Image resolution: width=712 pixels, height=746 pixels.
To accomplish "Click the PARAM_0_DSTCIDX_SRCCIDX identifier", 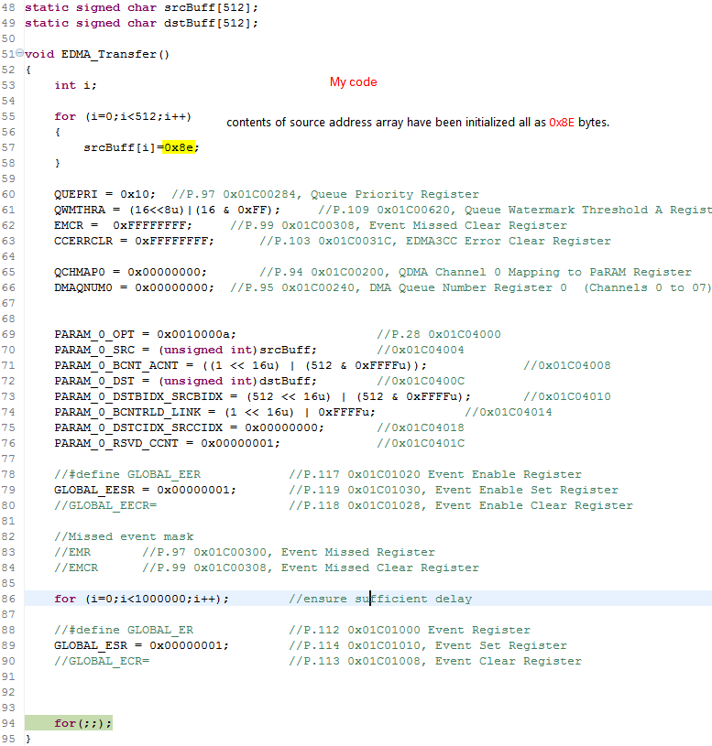I will pyautogui.click(x=138, y=427).
